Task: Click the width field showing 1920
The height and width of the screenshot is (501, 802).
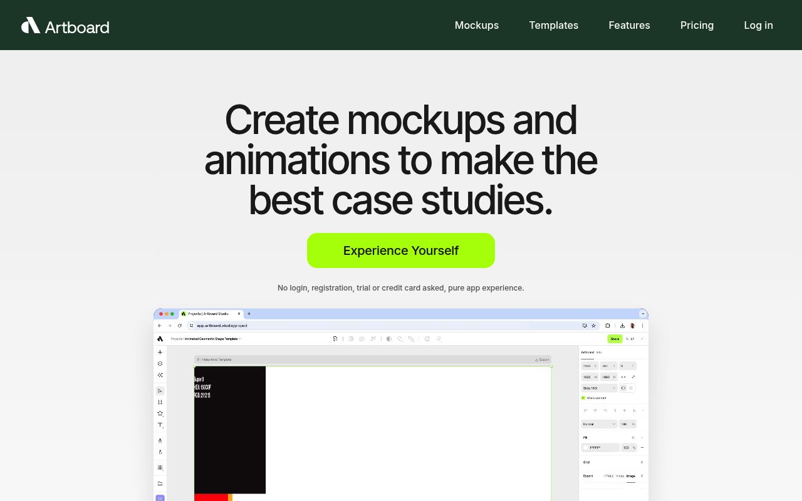Action: pos(590,377)
